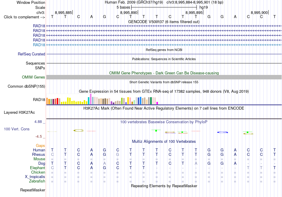Select the X_tropicalis alignment row label
The width and height of the screenshot is (282, 197).
35,177
